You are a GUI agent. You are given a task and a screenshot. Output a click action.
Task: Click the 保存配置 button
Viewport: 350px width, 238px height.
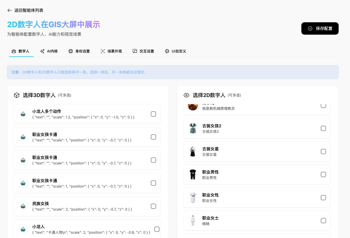320,28
